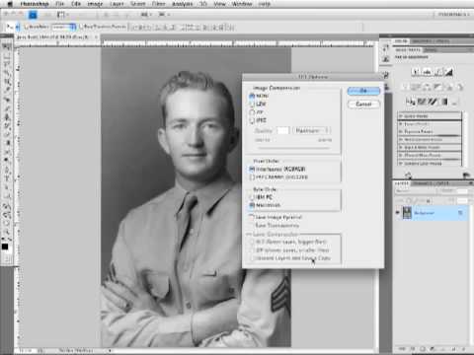
Task: Open the File menu
Action: 59,4
